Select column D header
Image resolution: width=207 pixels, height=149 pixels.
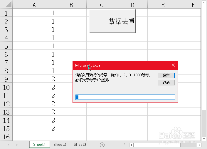pyautogui.click(x=132, y=5)
